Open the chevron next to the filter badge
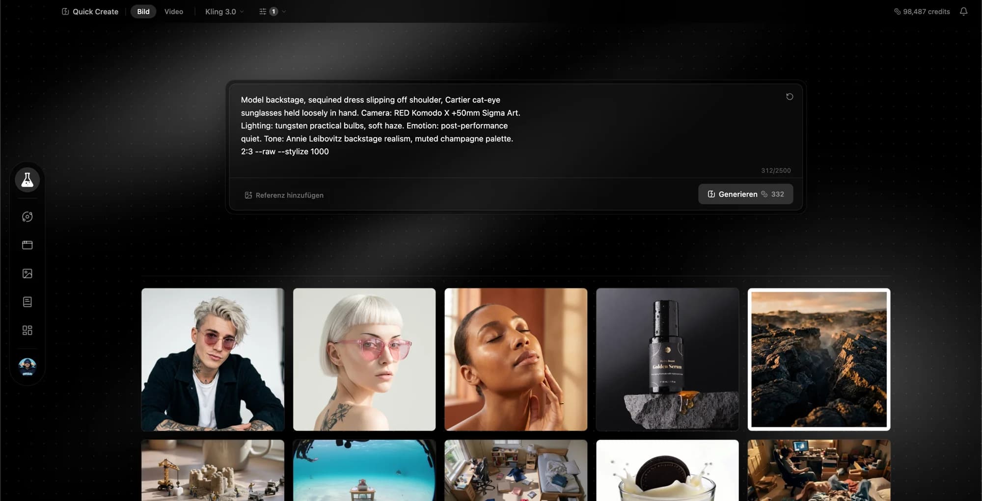Image resolution: width=982 pixels, height=501 pixels. point(283,11)
